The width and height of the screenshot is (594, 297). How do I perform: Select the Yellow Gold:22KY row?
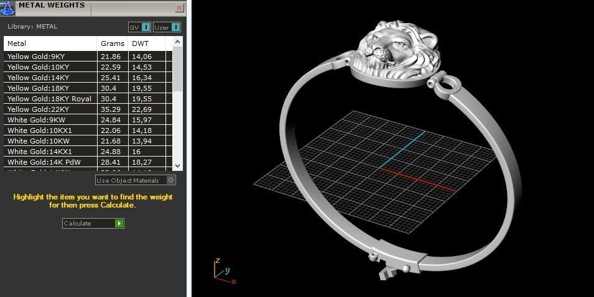pos(88,109)
